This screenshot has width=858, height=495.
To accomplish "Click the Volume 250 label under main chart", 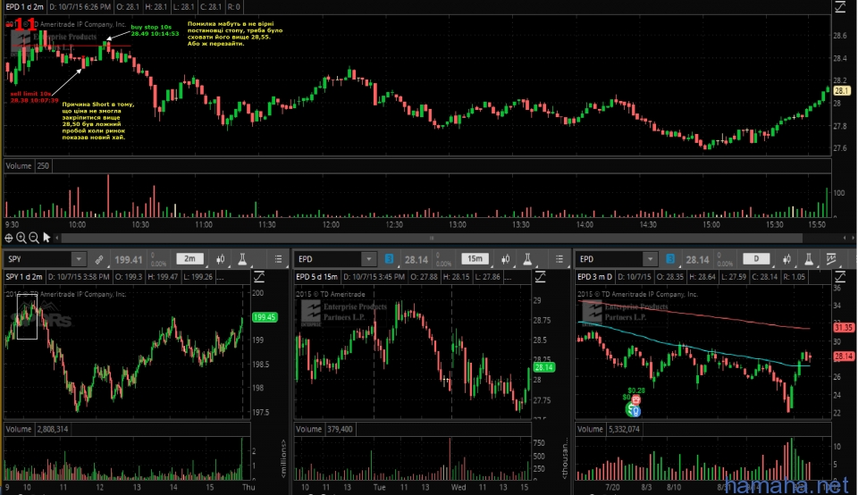I will (x=28, y=165).
